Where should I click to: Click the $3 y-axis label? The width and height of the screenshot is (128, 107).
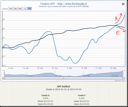click(x=4, y=19)
